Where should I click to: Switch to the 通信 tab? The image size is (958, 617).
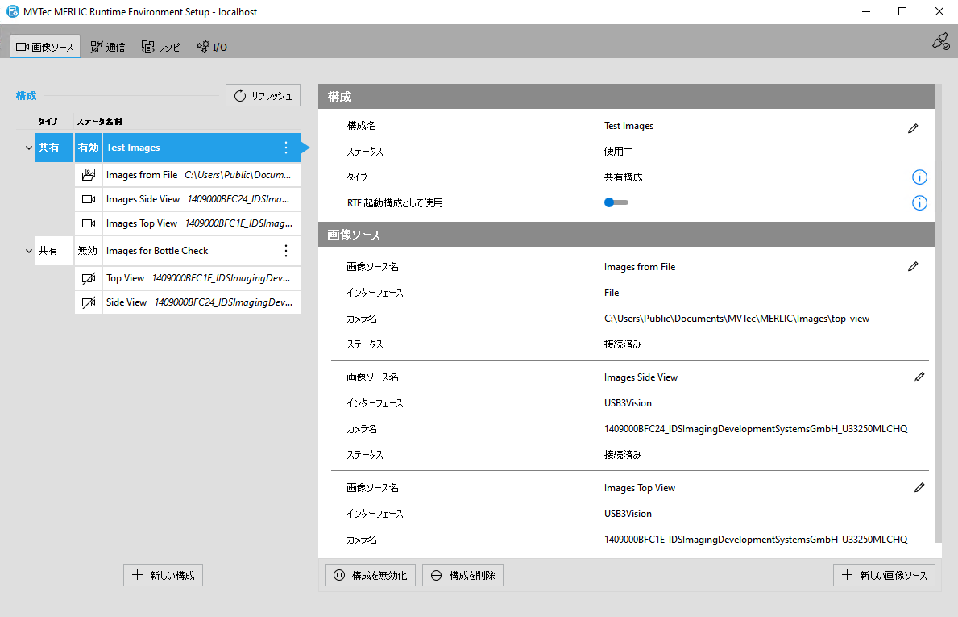click(108, 47)
